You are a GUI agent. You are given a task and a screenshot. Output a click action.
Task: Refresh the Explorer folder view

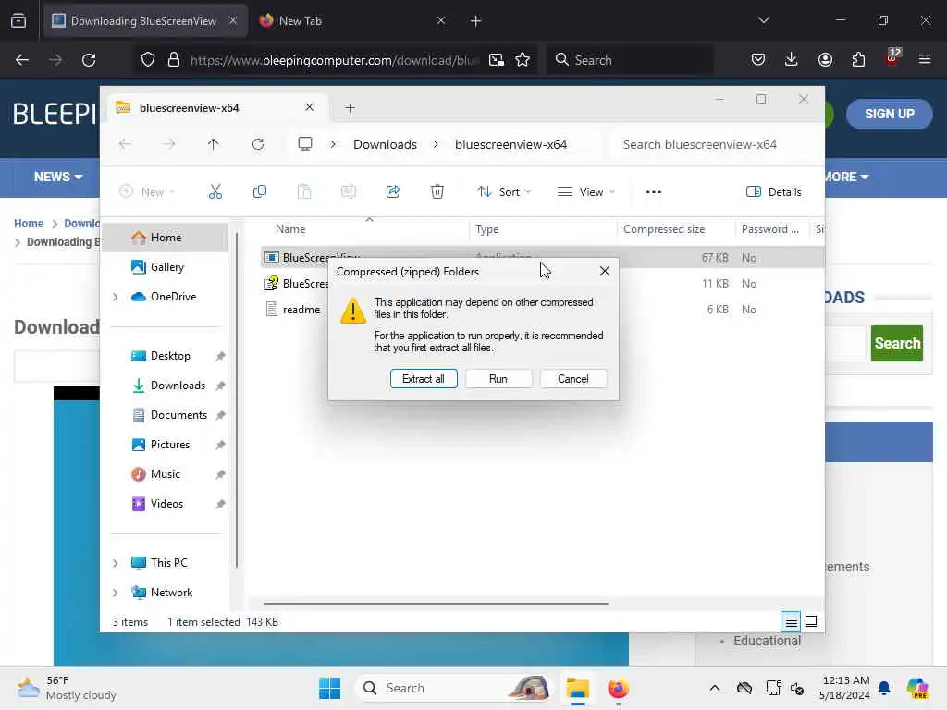(258, 144)
